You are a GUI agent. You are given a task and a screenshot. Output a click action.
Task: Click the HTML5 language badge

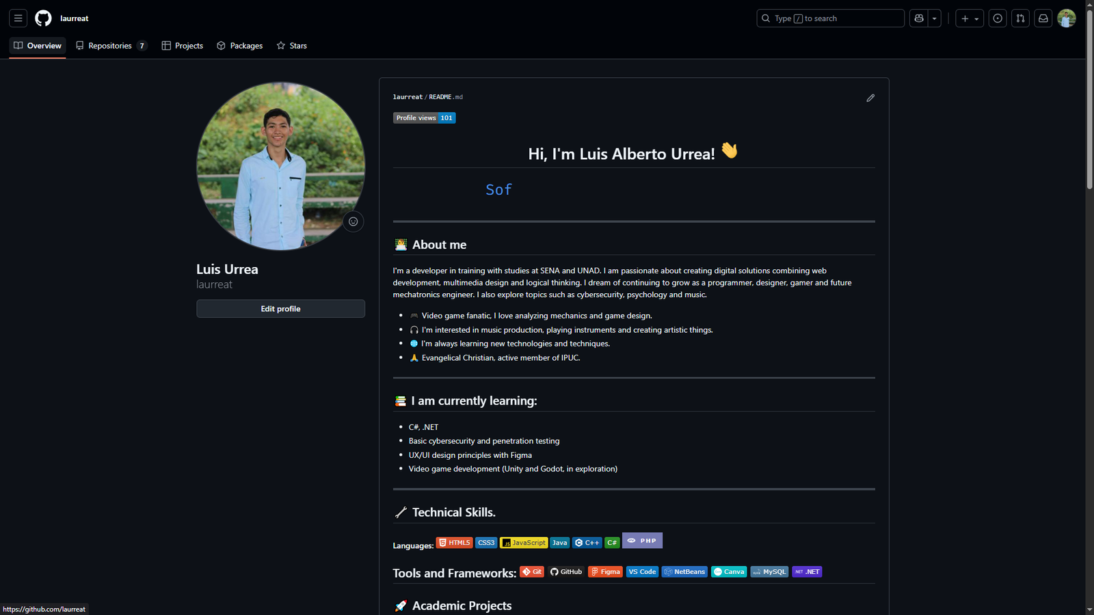[x=454, y=542]
